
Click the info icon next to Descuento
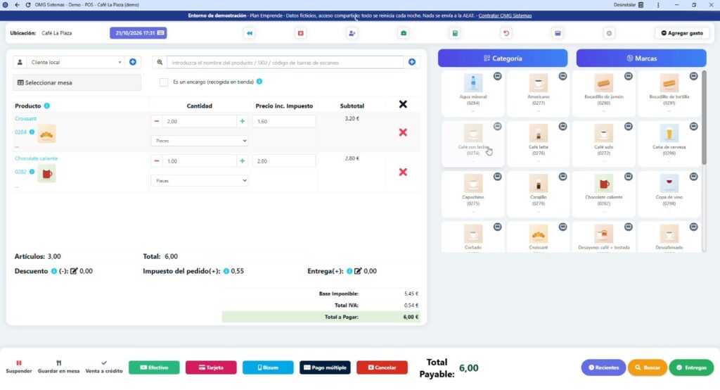click(x=53, y=271)
